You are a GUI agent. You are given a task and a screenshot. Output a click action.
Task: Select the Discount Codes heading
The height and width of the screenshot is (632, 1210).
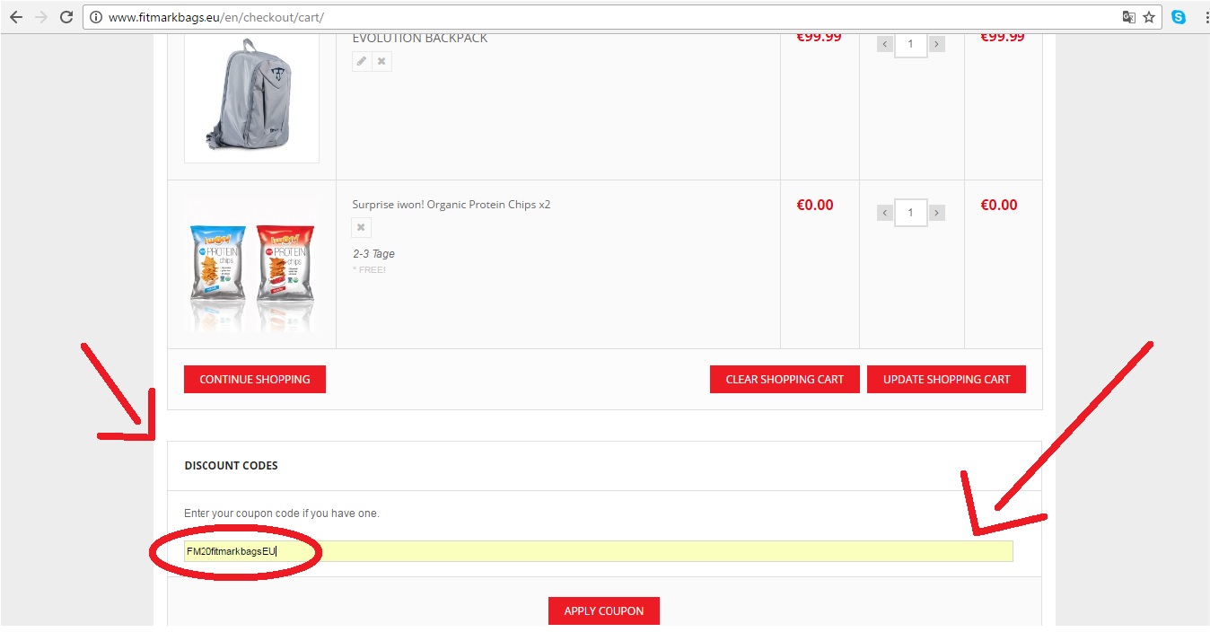231,466
